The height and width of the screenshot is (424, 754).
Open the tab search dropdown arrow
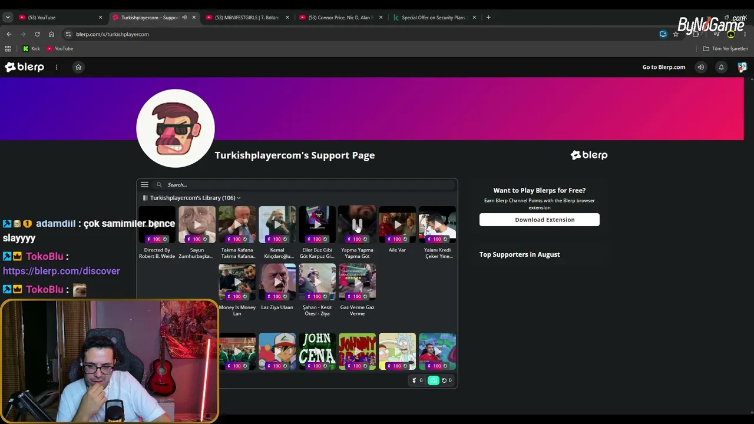coord(8,18)
